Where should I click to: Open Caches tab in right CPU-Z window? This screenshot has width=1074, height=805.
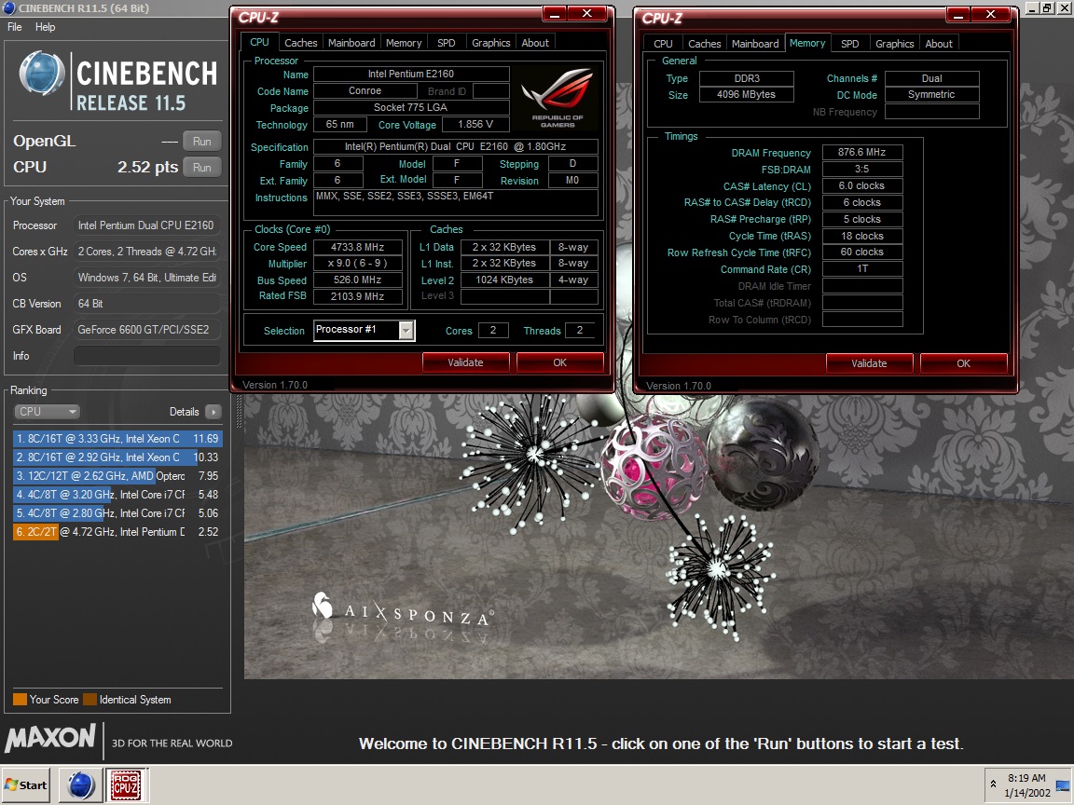pos(704,43)
